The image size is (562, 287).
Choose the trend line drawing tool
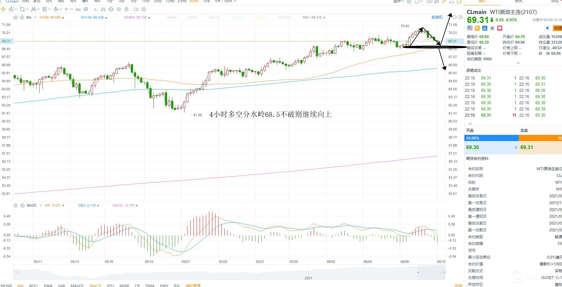(x=11, y=9)
